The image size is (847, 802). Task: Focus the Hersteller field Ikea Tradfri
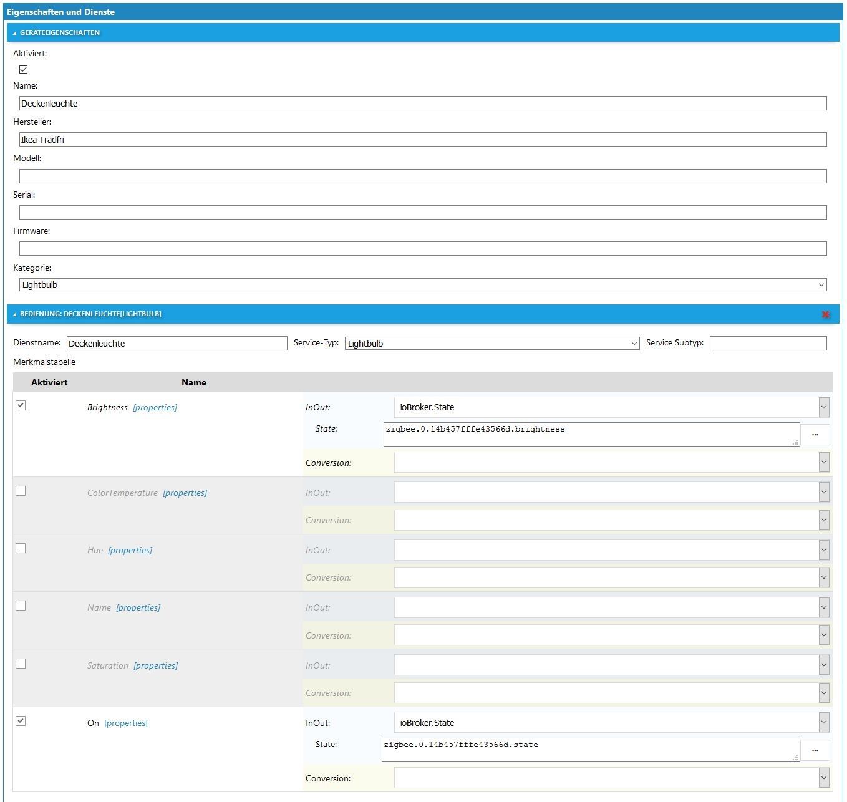(x=423, y=140)
